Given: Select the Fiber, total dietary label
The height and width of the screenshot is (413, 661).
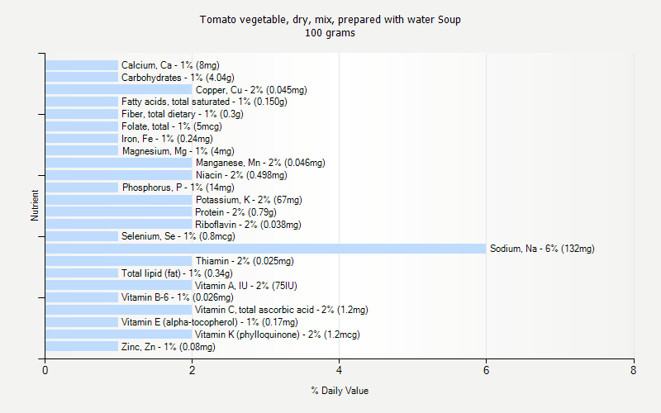Looking at the screenshot, I should [x=182, y=114].
